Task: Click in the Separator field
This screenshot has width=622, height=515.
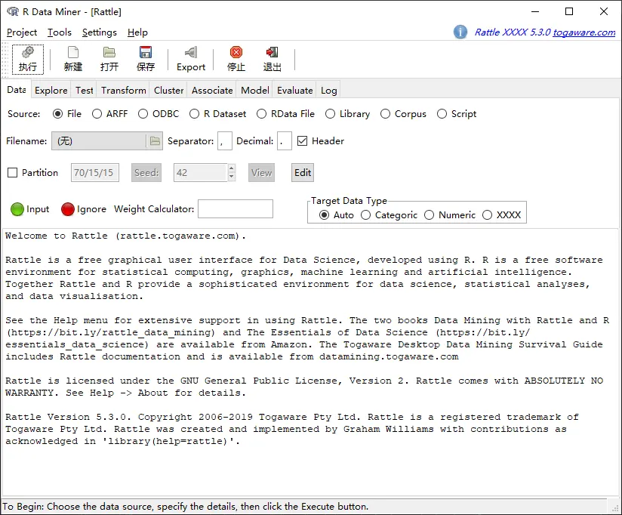Action: (224, 141)
